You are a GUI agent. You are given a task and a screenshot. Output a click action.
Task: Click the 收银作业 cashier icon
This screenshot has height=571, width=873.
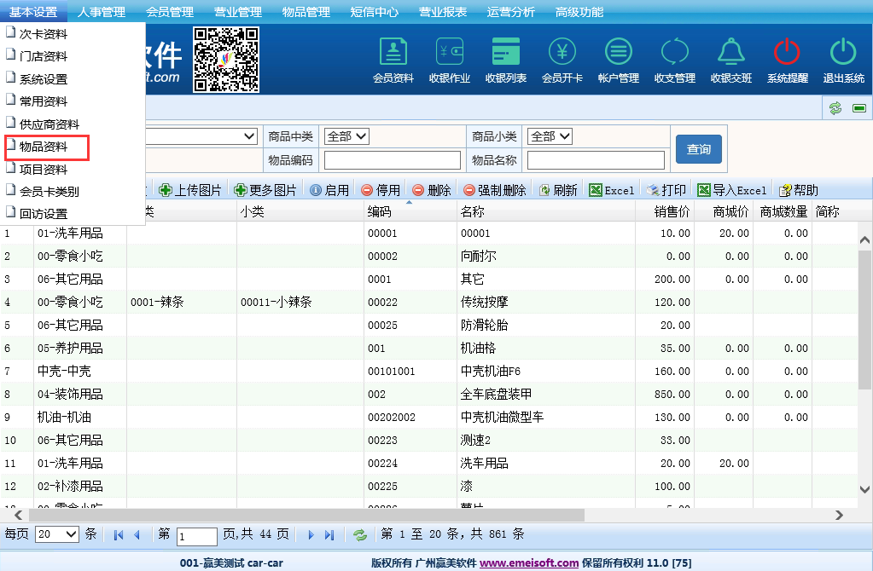[x=450, y=60]
